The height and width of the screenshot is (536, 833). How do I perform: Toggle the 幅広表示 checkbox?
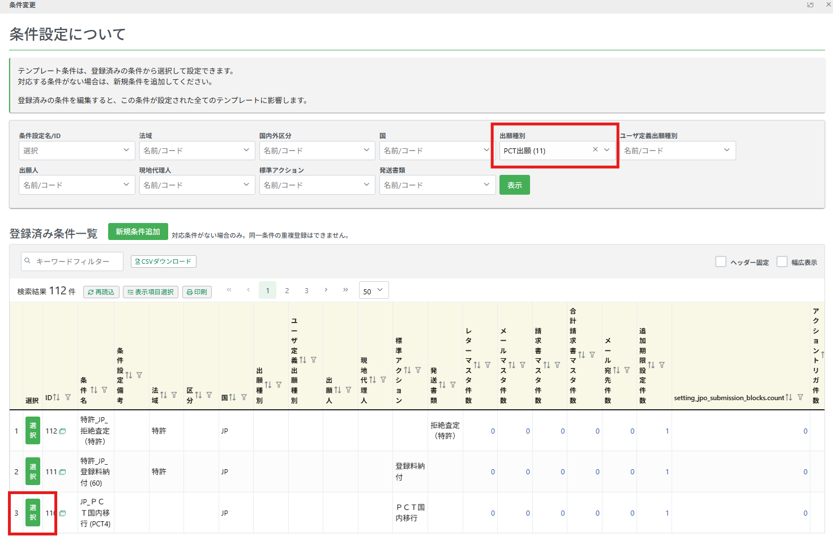pos(782,261)
